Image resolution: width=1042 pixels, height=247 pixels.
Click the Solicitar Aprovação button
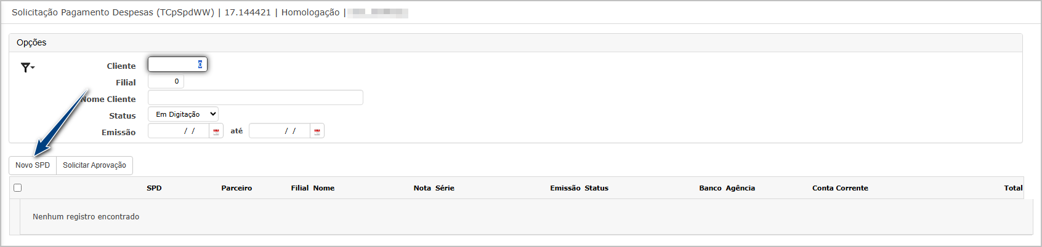coord(94,165)
